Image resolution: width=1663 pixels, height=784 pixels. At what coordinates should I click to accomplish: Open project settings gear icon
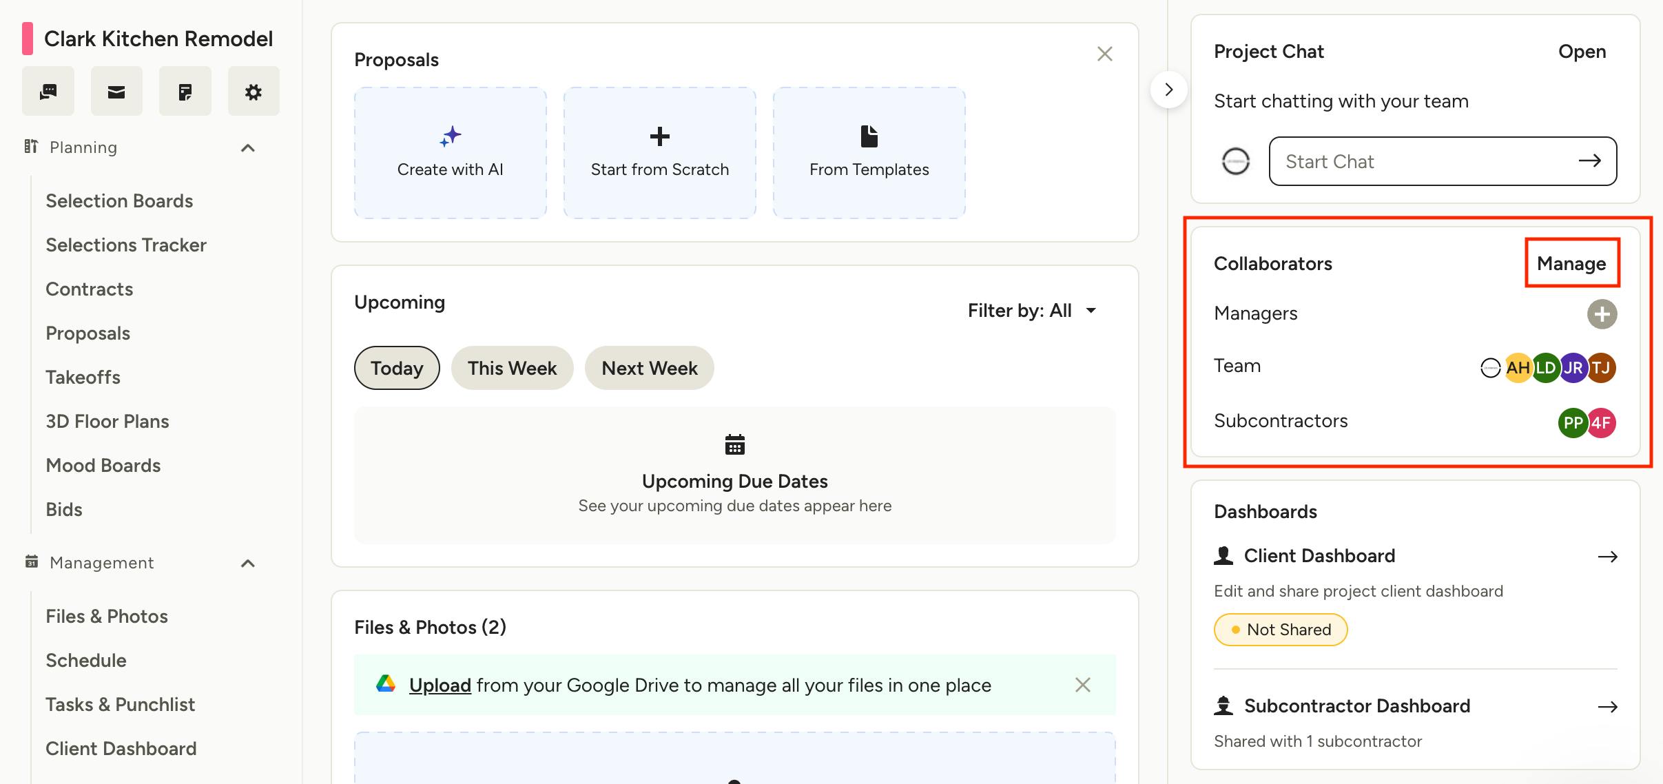(254, 92)
